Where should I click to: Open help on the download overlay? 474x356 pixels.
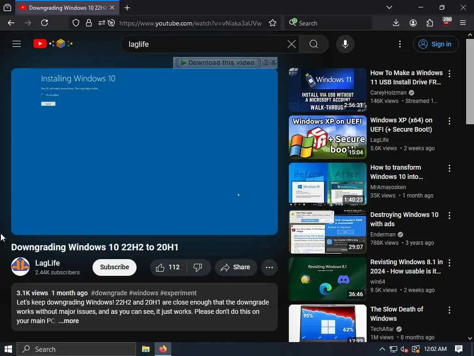coord(266,62)
